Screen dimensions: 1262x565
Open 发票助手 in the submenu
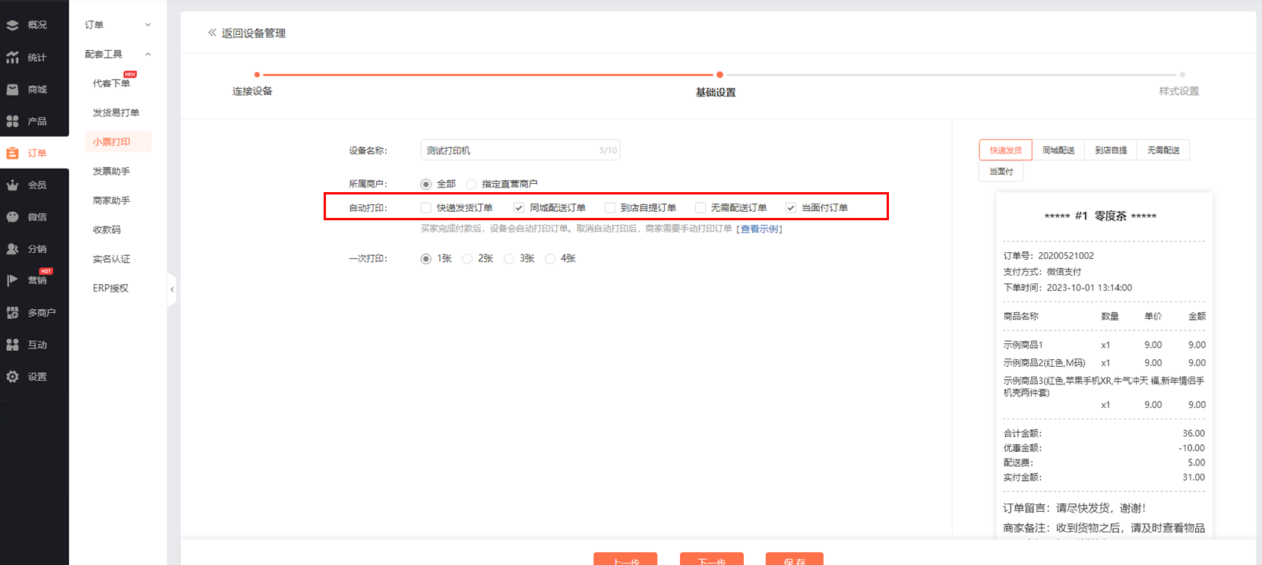[x=111, y=172]
